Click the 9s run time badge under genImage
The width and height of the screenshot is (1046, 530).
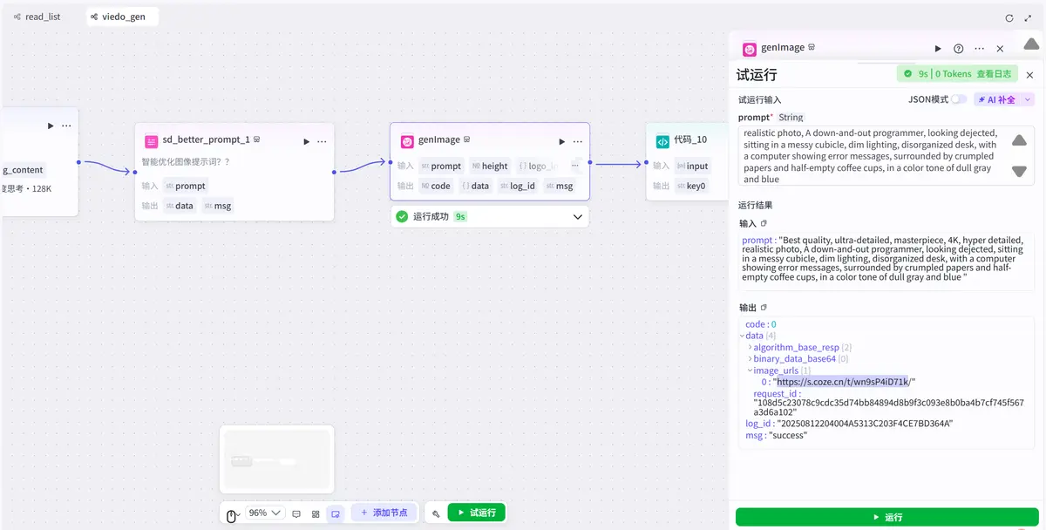pos(461,217)
